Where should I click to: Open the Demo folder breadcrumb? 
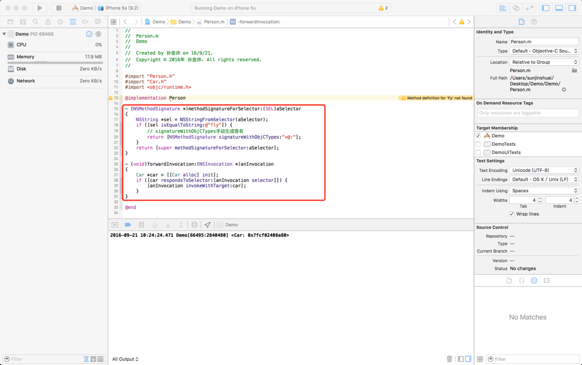pyautogui.click(x=181, y=22)
